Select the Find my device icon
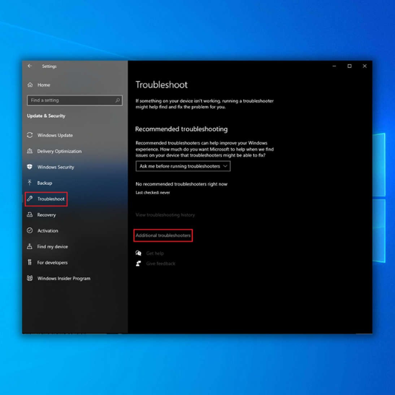The width and height of the screenshot is (395, 395). click(x=30, y=247)
